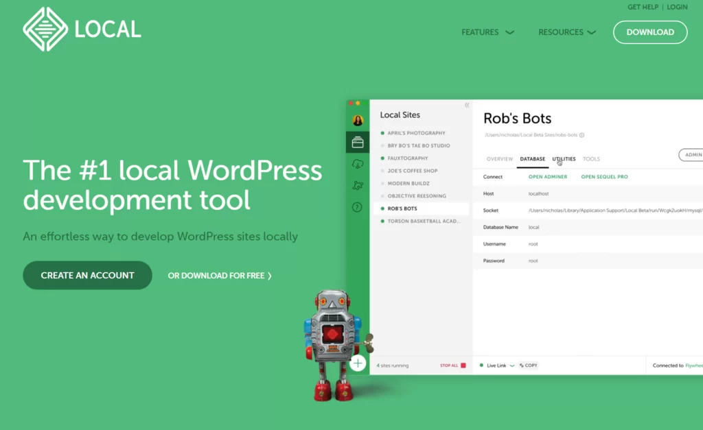The image size is (703, 430).
Task: Open the Login link
Action: [677, 7]
